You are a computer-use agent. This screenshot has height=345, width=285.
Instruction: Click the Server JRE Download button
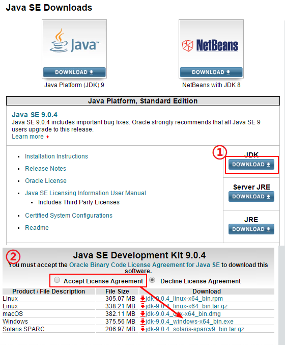point(251,197)
